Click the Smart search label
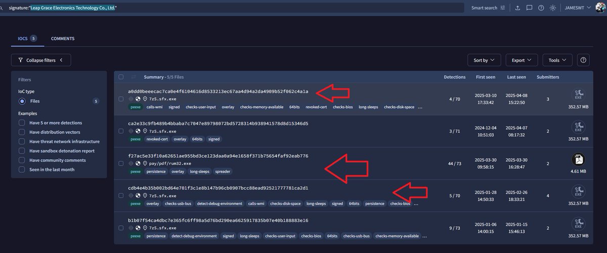 [x=484, y=8]
